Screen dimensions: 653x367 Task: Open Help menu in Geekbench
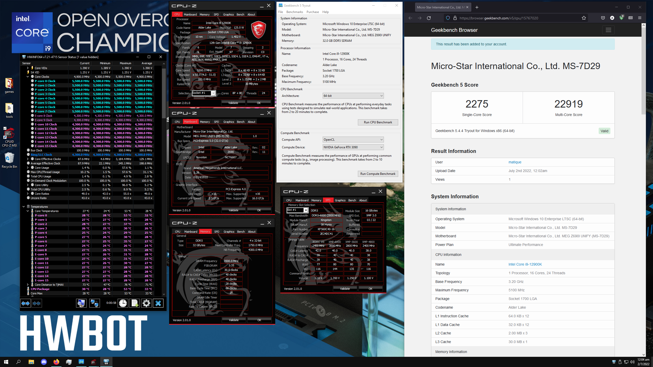point(325,12)
